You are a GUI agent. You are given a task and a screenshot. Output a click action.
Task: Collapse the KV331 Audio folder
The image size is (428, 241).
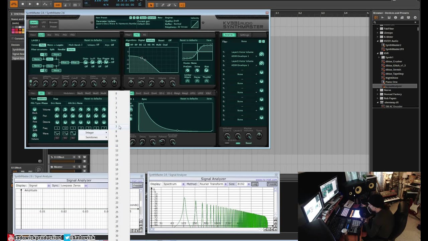pyautogui.click(x=378, y=41)
